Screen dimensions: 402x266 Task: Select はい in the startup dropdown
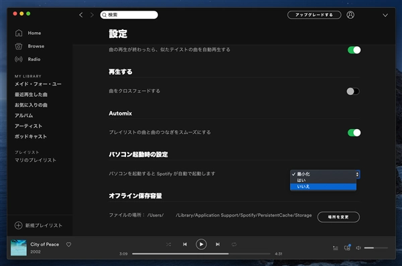coord(323,180)
